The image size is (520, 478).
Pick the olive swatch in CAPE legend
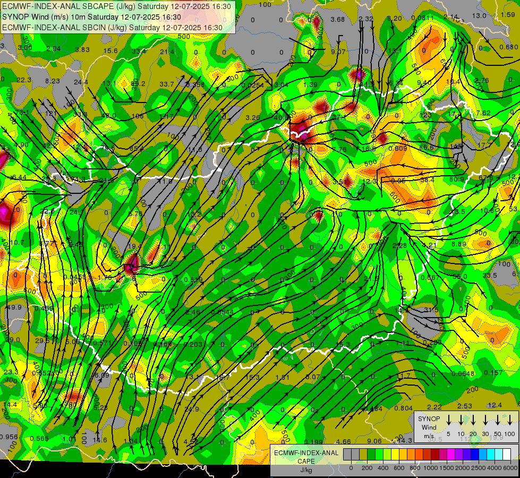click(363, 454)
